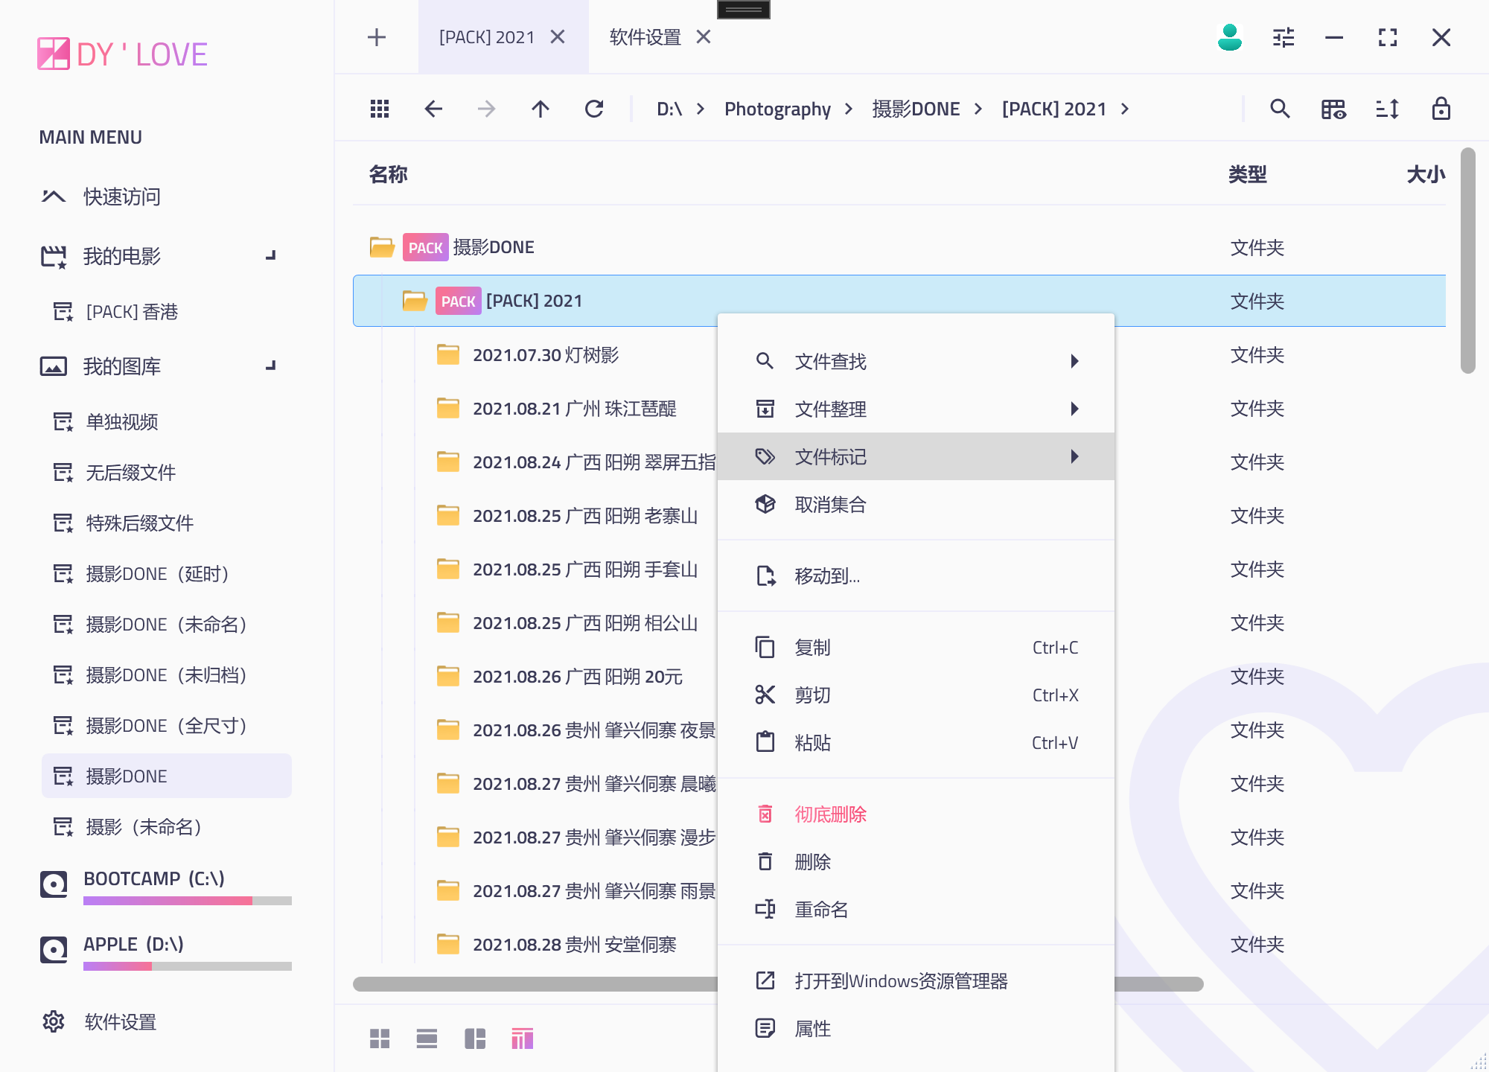The width and height of the screenshot is (1489, 1072).
Task: Click the APPLE (D:\) usage bar
Action: coord(188,966)
